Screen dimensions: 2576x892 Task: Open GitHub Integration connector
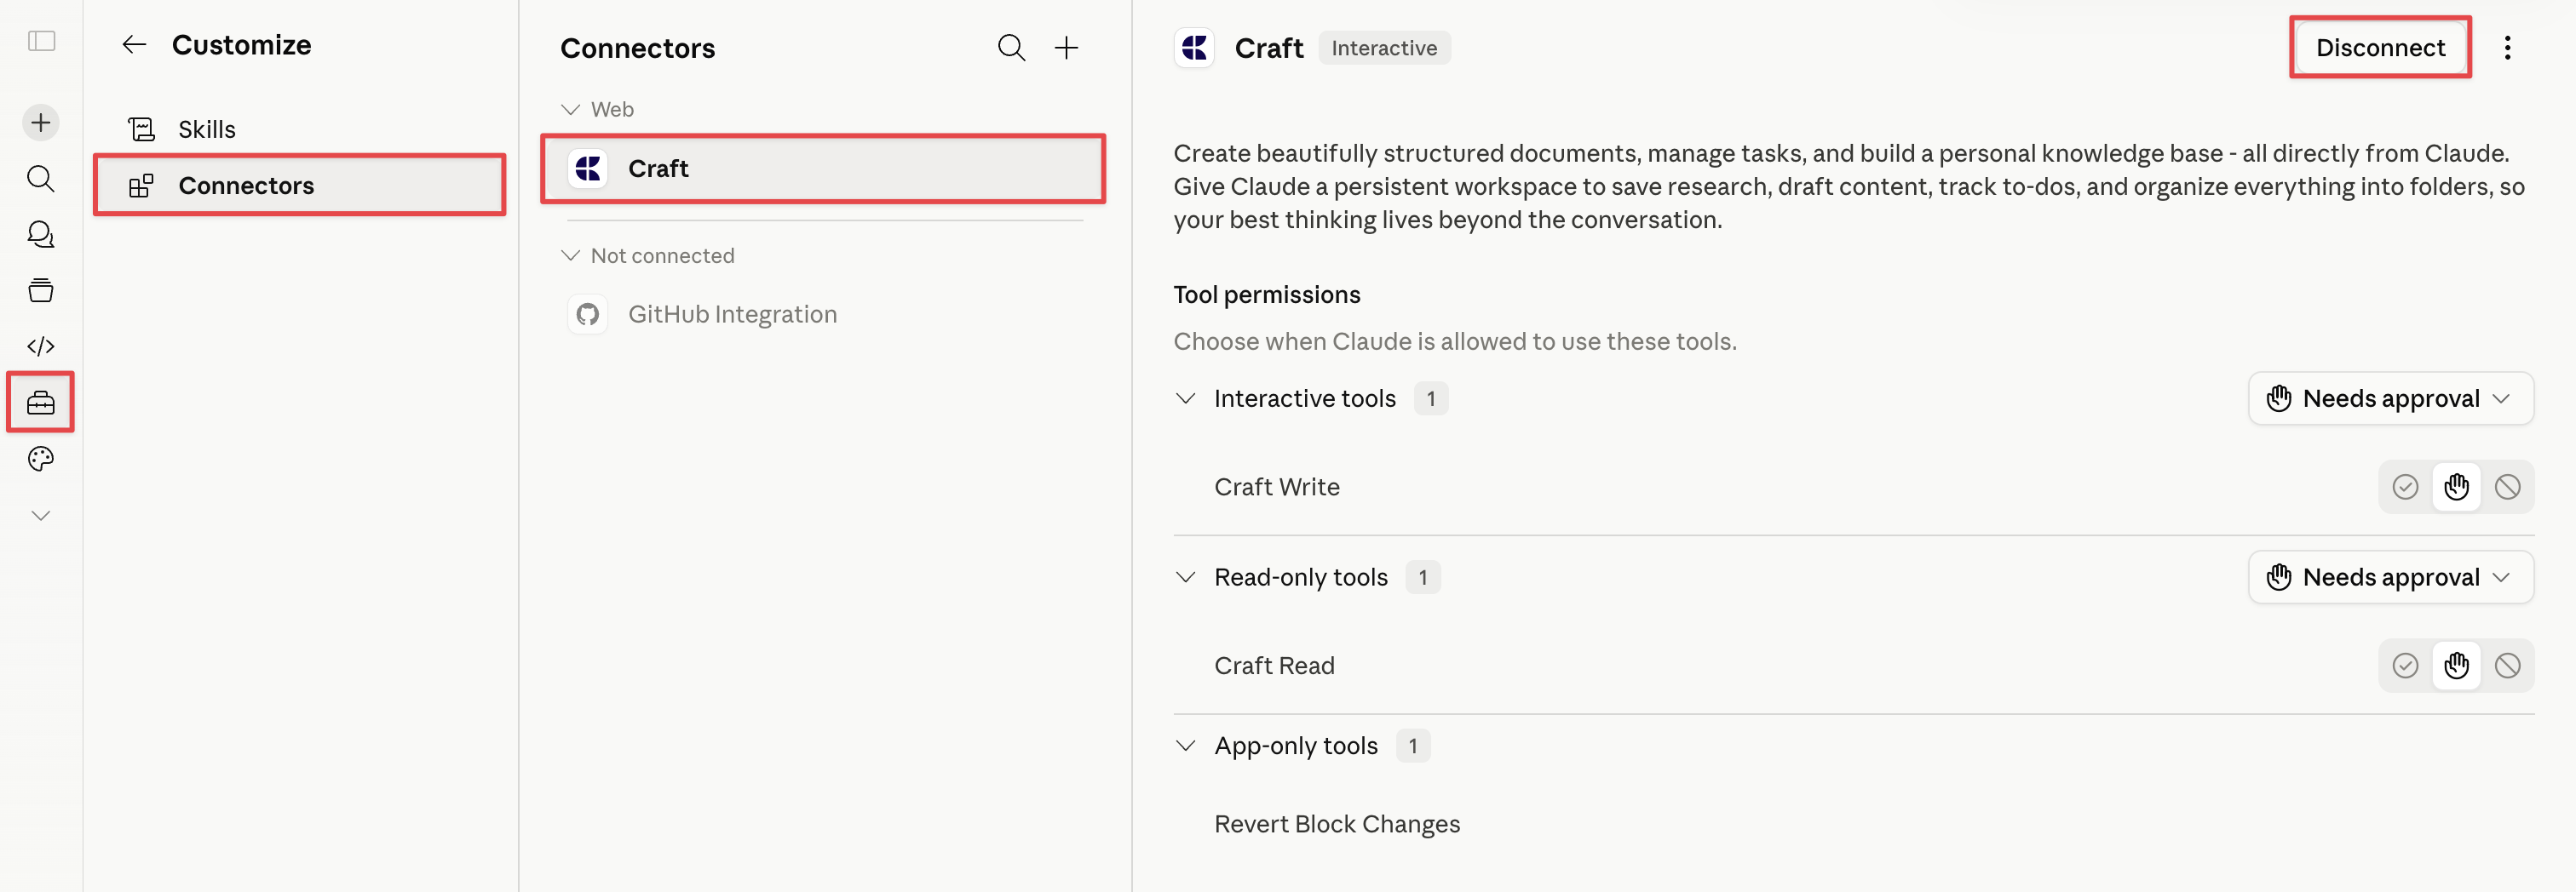click(x=824, y=315)
